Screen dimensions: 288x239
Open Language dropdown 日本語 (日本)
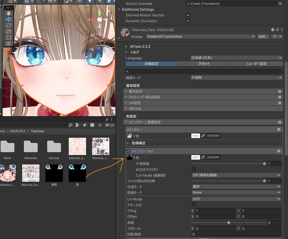point(236,58)
